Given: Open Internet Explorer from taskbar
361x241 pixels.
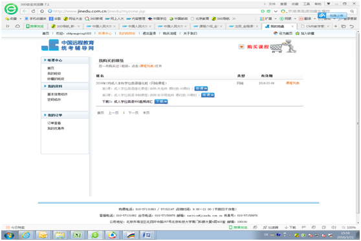Looking at the screenshot, I should pos(26,235).
